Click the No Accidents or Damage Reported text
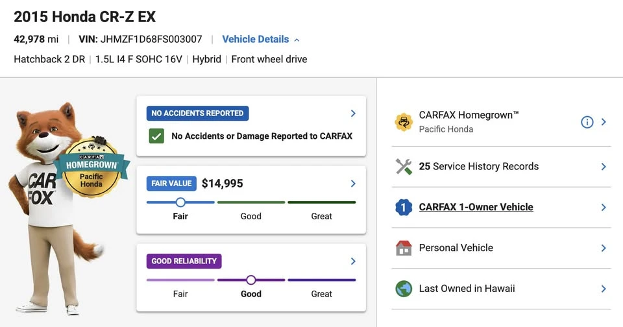 click(262, 136)
